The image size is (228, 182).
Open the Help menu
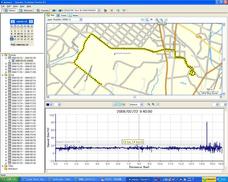29,6
